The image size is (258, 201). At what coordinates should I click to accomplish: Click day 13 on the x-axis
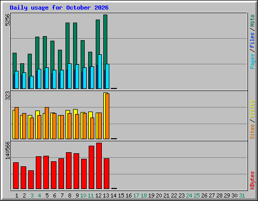106,195
